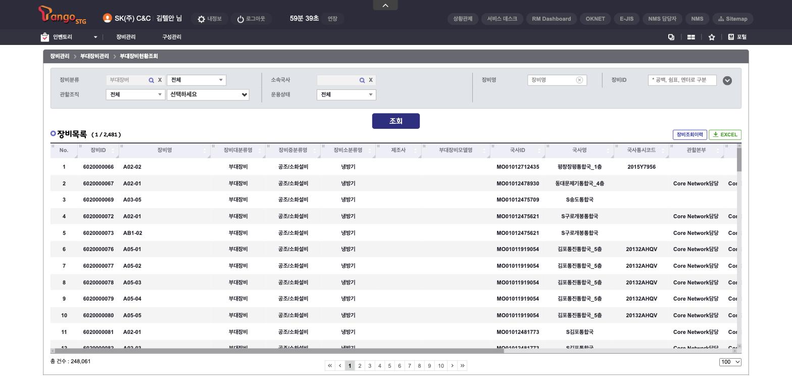Image resolution: width=792 pixels, height=390 pixels.
Task: Go to page 2 of results
Action: pyautogui.click(x=360, y=366)
